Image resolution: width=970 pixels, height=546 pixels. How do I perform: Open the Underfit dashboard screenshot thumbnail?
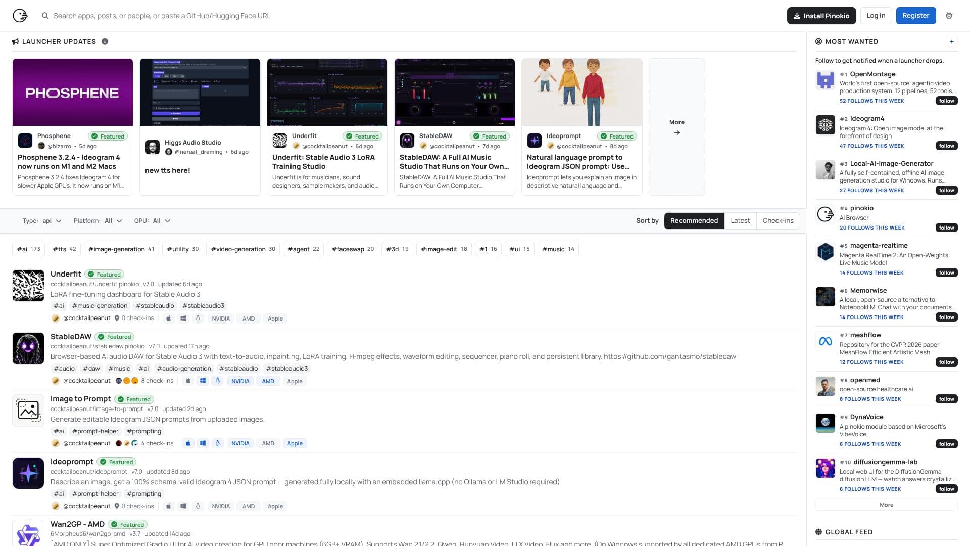pos(327,92)
